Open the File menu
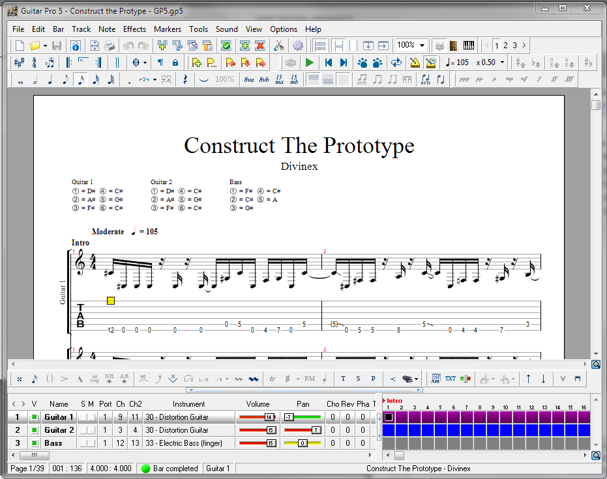This screenshot has width=607, height=479. [18, 29]
